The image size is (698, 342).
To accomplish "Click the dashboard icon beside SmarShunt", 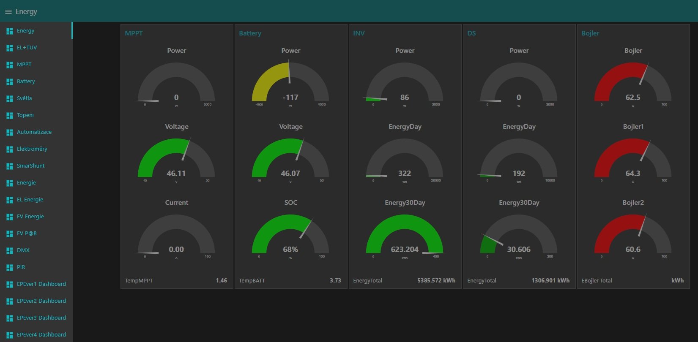I will point(9,166).
